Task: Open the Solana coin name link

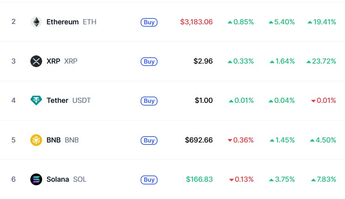Action: [x=57, y=179]
